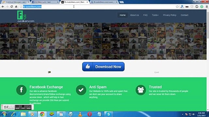The height and width of the screenshot is (117, 209).
Task: Click the volume speaker tray icon
Action: pos(194,114)
